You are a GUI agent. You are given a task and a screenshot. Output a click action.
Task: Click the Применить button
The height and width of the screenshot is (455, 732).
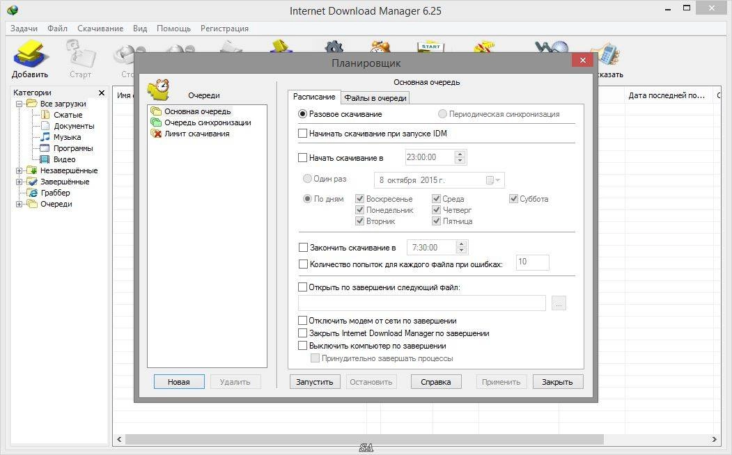click(501, 382)
